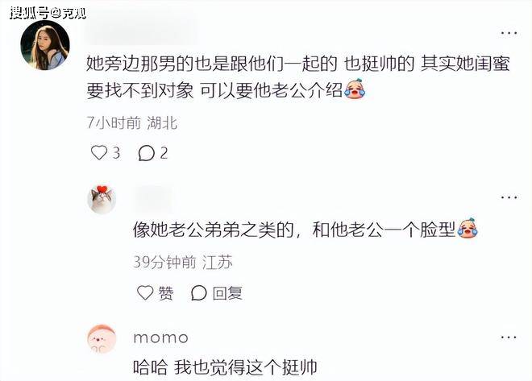Open three-dot menu of the momo reply

(x=509, y=338)
